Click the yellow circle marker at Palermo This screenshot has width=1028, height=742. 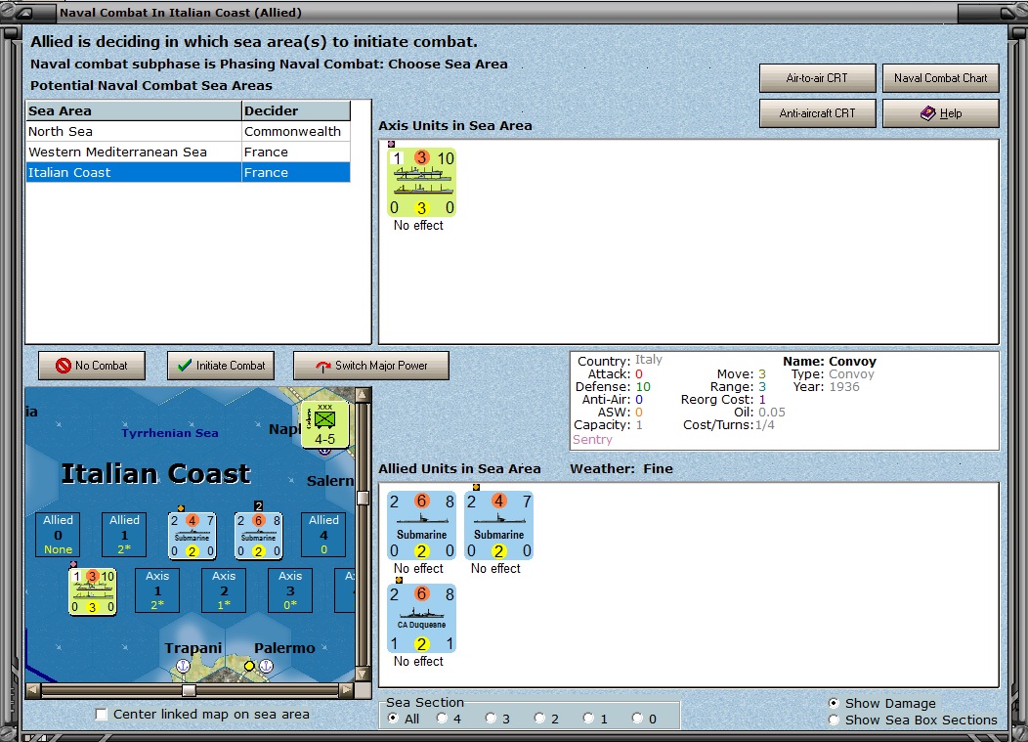pos(249,666)
